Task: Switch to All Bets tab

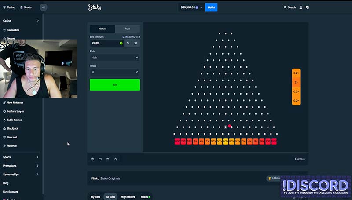Action: pos(110,197)
